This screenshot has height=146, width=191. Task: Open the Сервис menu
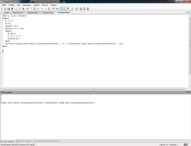[x=36, y=5]
